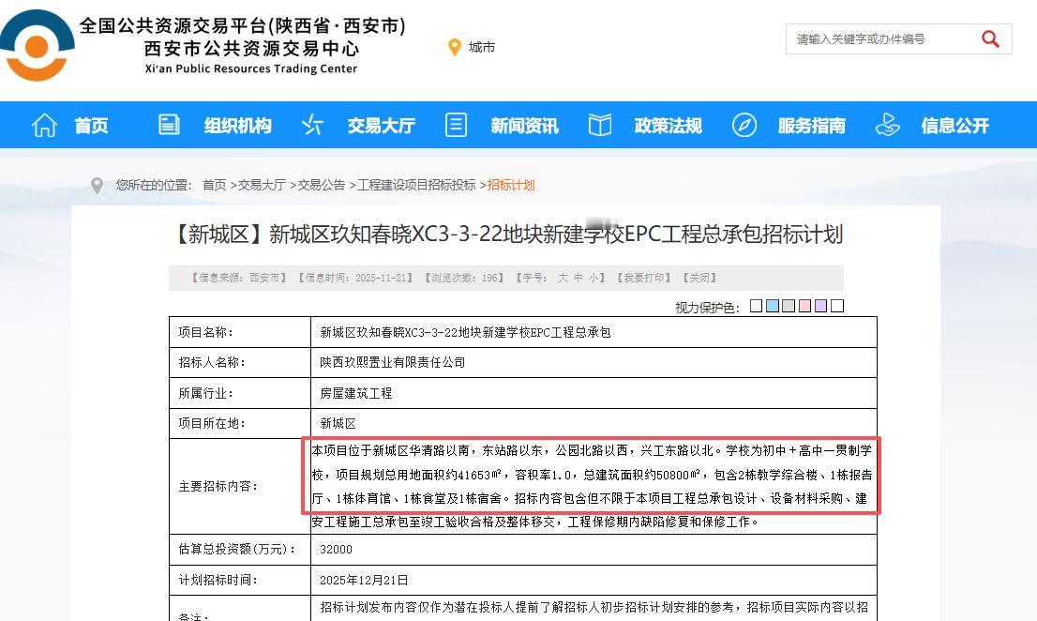
Task: Click the home icon in the navigation bar
Action: click(44, 125)
